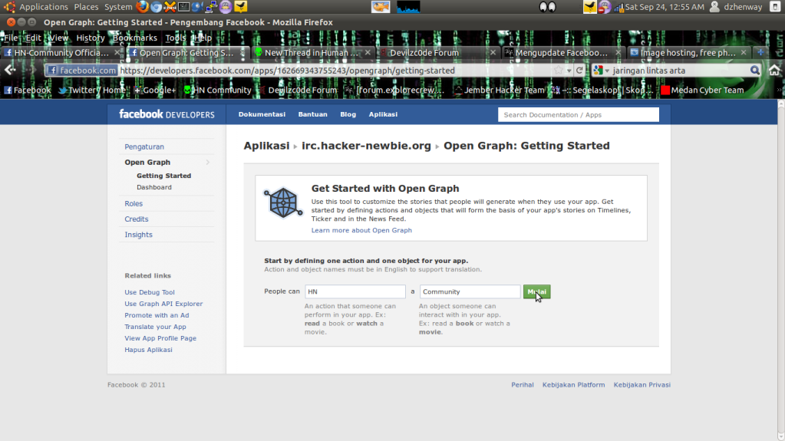Screen dimensions: 785x441
Task: Open Twitter / Home bookmark
Action: (91, 90)
